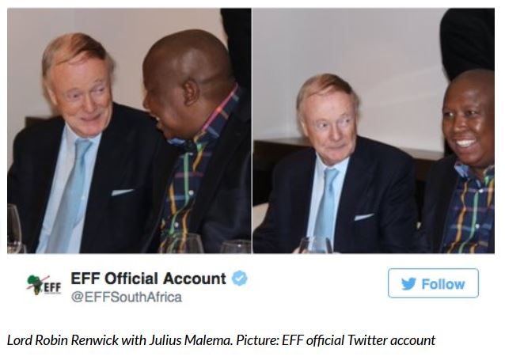
Task: Click the 'Lord Robin Renwick' caption text
Action: [x=63, y=340]
